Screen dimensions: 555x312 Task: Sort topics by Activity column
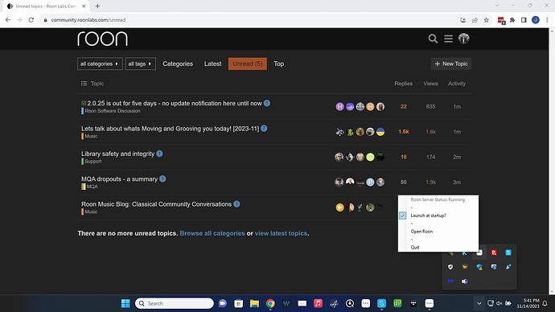457,84
